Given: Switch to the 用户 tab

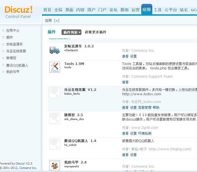Looking at the screenshot, I should coord(91,10).
